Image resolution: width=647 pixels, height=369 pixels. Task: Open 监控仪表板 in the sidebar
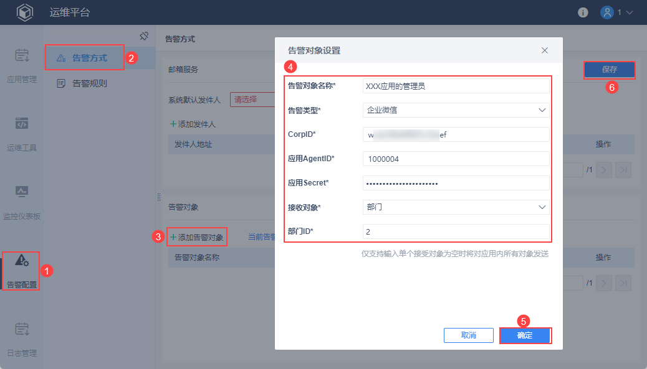tap(22, 203)
